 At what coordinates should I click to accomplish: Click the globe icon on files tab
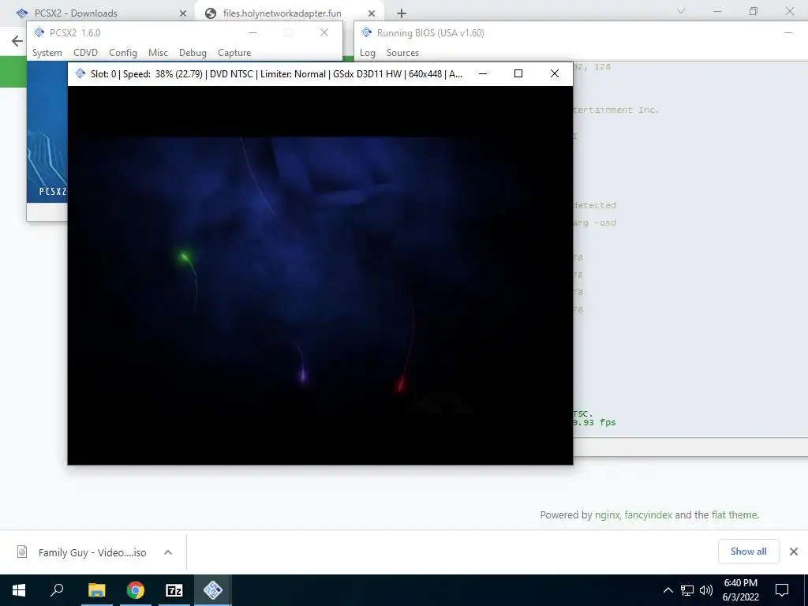coord(210,13)
